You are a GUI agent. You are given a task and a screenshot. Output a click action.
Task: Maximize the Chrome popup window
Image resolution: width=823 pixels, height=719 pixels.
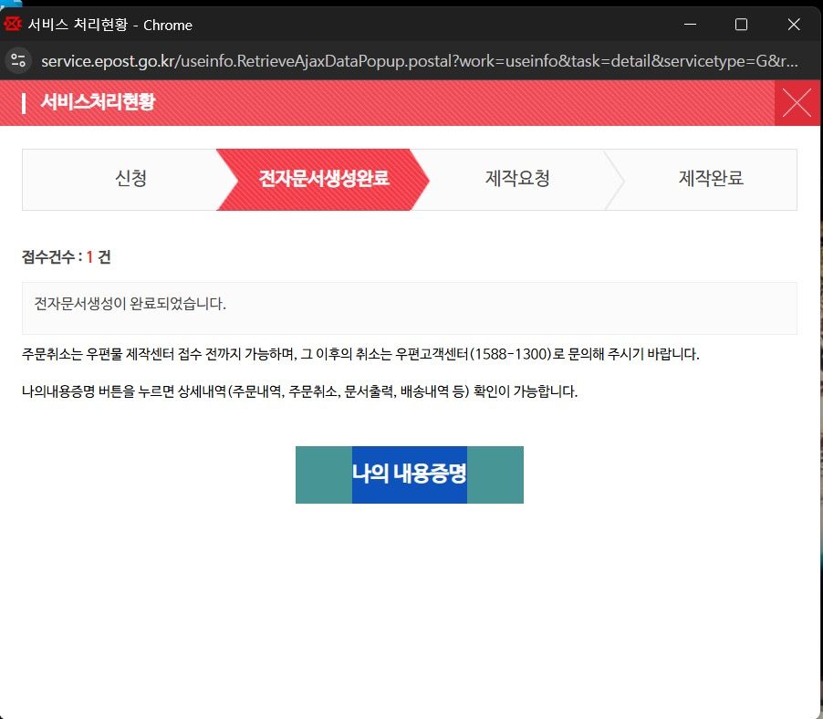[x=741, y=25]
